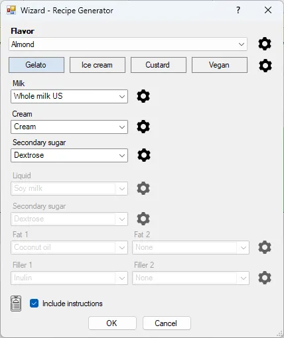Image resolution: width=284 pixels, height=338 pixels.
Task: Click gear beside disabled Secondary sugar dropdown
Action: pyautogui.click(x=143, y=219)
